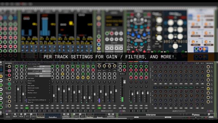218x123 pixels.
Task: Click the MATRIX master label
Action: click(x=122, y=74)
